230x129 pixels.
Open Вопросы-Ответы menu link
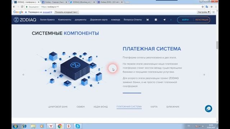click(x=133, y=20)
